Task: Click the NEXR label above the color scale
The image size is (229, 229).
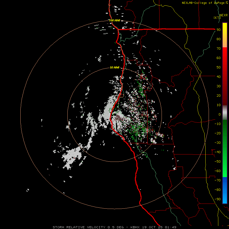Action: (223, 15)
